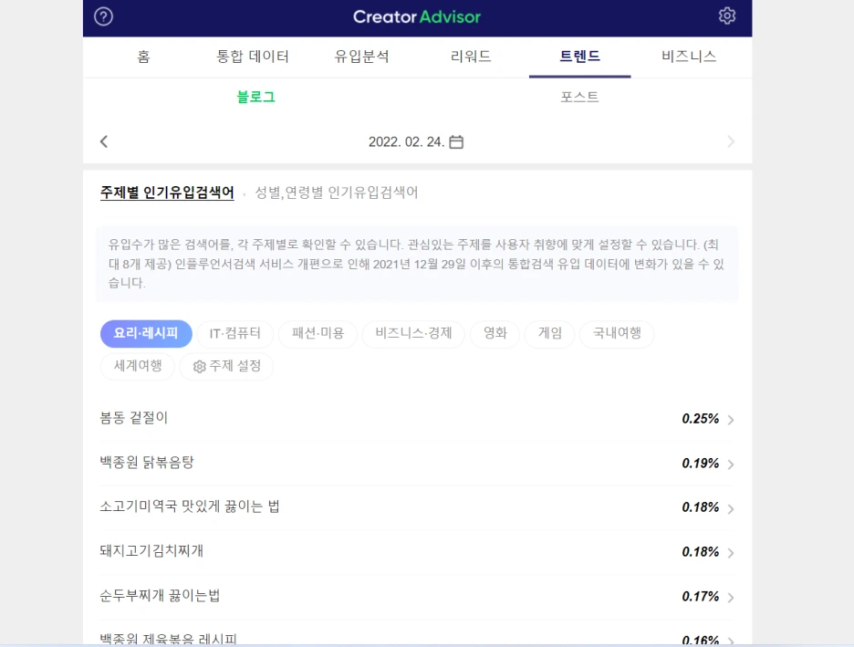Viewport: 854px width, 647px height.
Task: Click the Creator Advisor logo
Action: coord(417,17)
